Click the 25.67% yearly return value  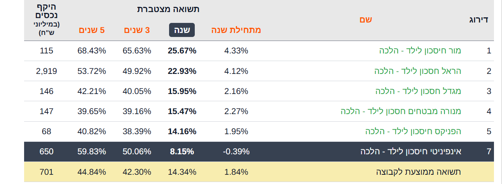[x=182, y=51]
